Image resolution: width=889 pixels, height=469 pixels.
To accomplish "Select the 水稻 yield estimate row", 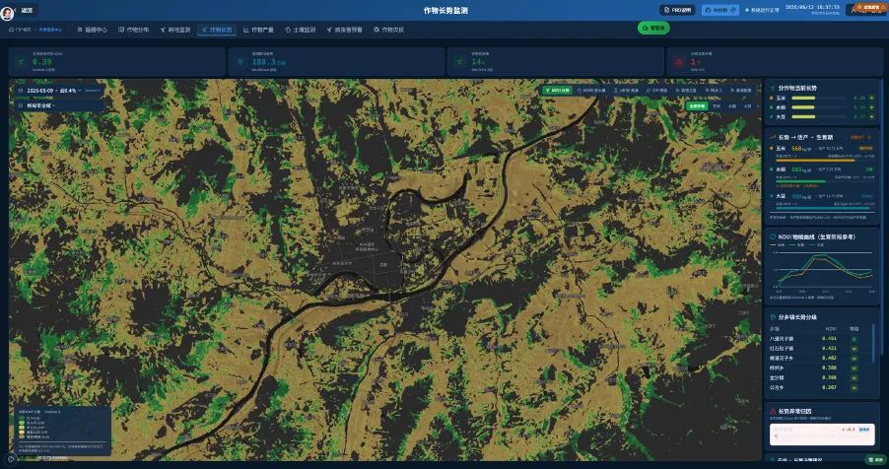I will point(823,176).
